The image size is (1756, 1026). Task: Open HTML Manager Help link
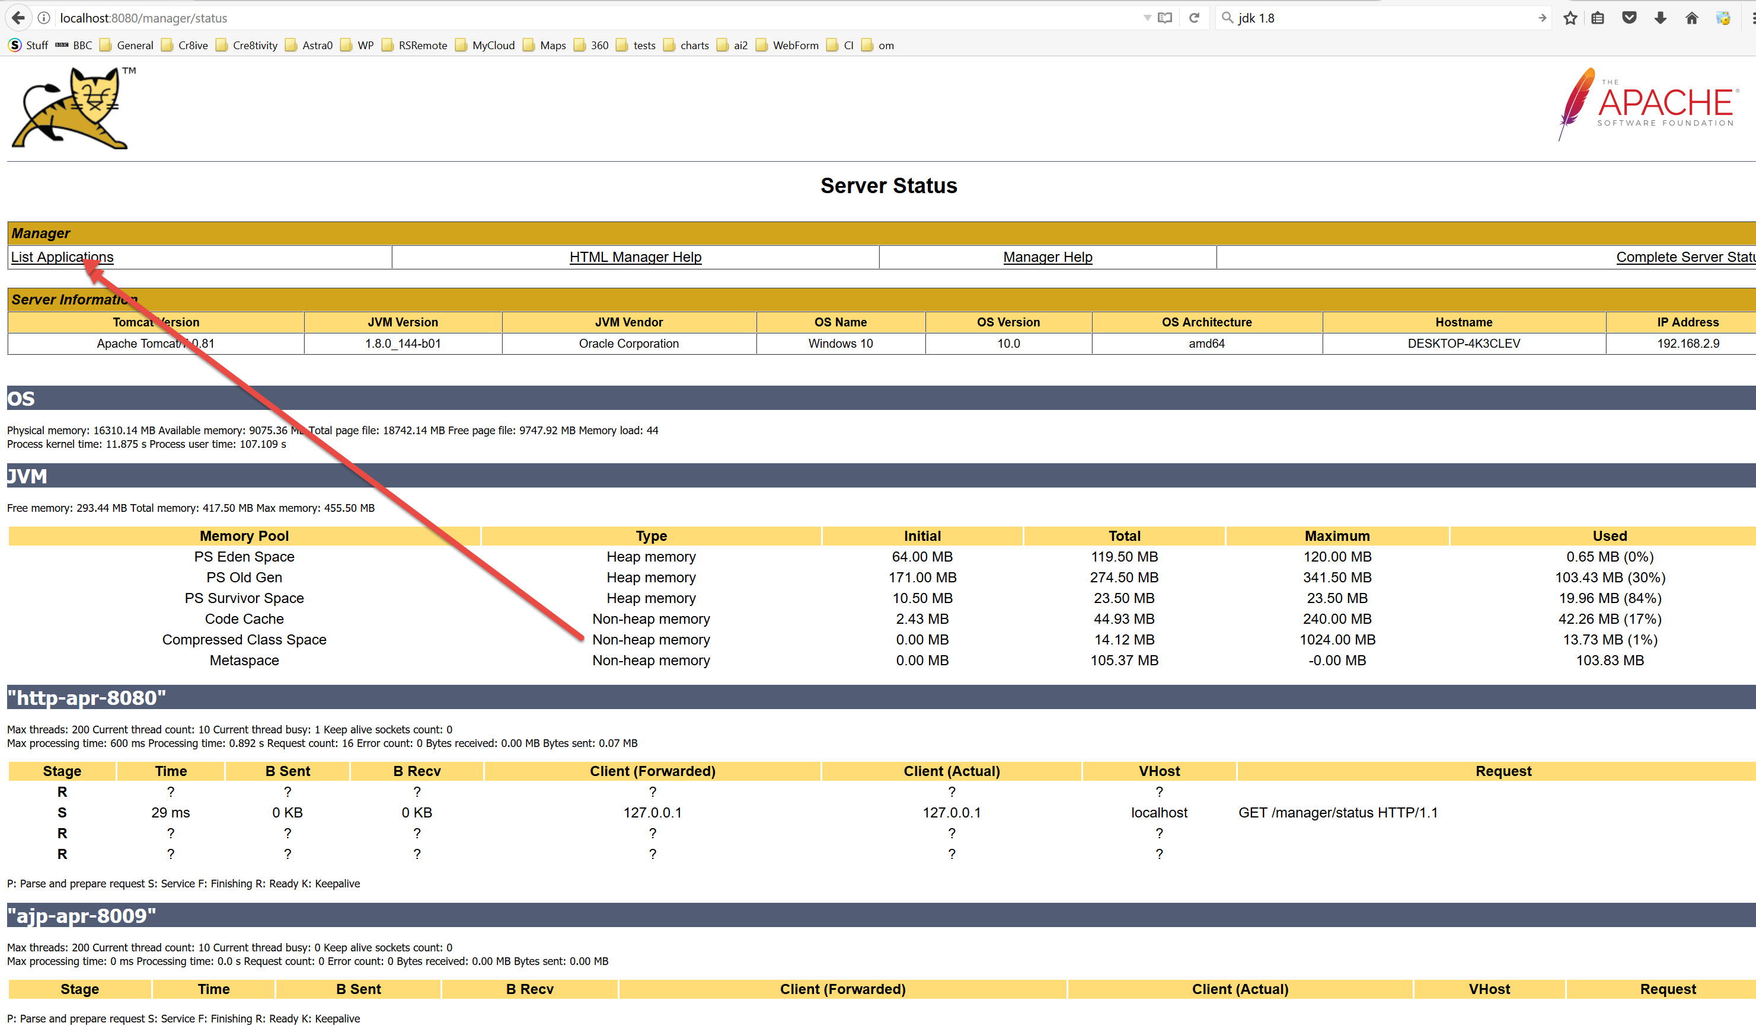pyautogui.click(x=635, y=257)
